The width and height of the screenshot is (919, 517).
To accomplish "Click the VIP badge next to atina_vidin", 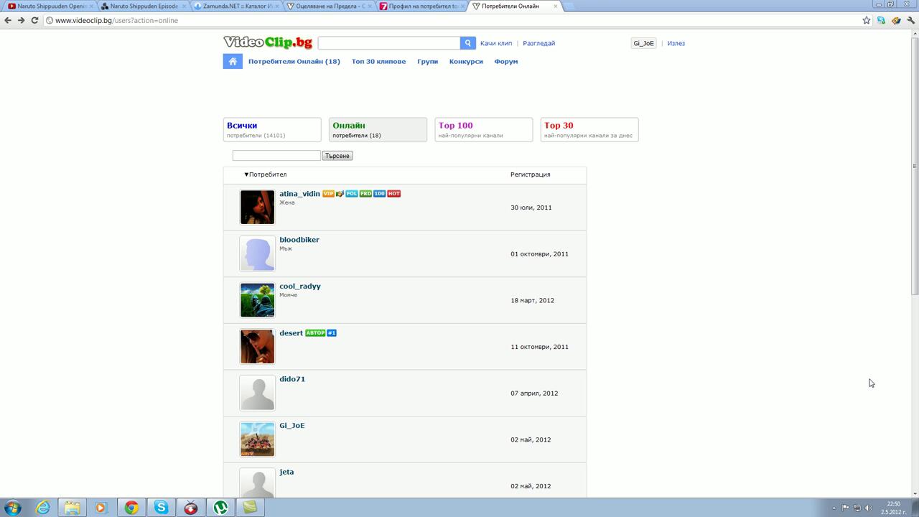I will (x=328, y=194).
